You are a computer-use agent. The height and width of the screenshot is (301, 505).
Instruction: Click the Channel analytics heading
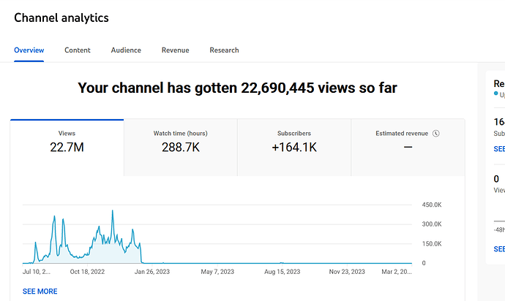(61, 18)
